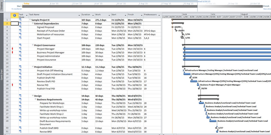The height and width of the screenshot is (135, 271).
Task: Click task mode icon for Sample Project X
Action: coord(20,20)
